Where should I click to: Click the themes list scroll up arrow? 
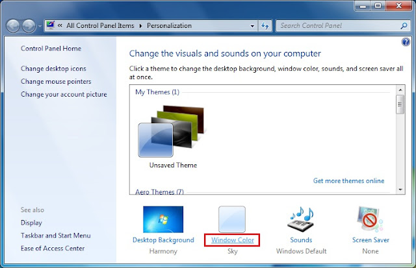pos(400,90)
